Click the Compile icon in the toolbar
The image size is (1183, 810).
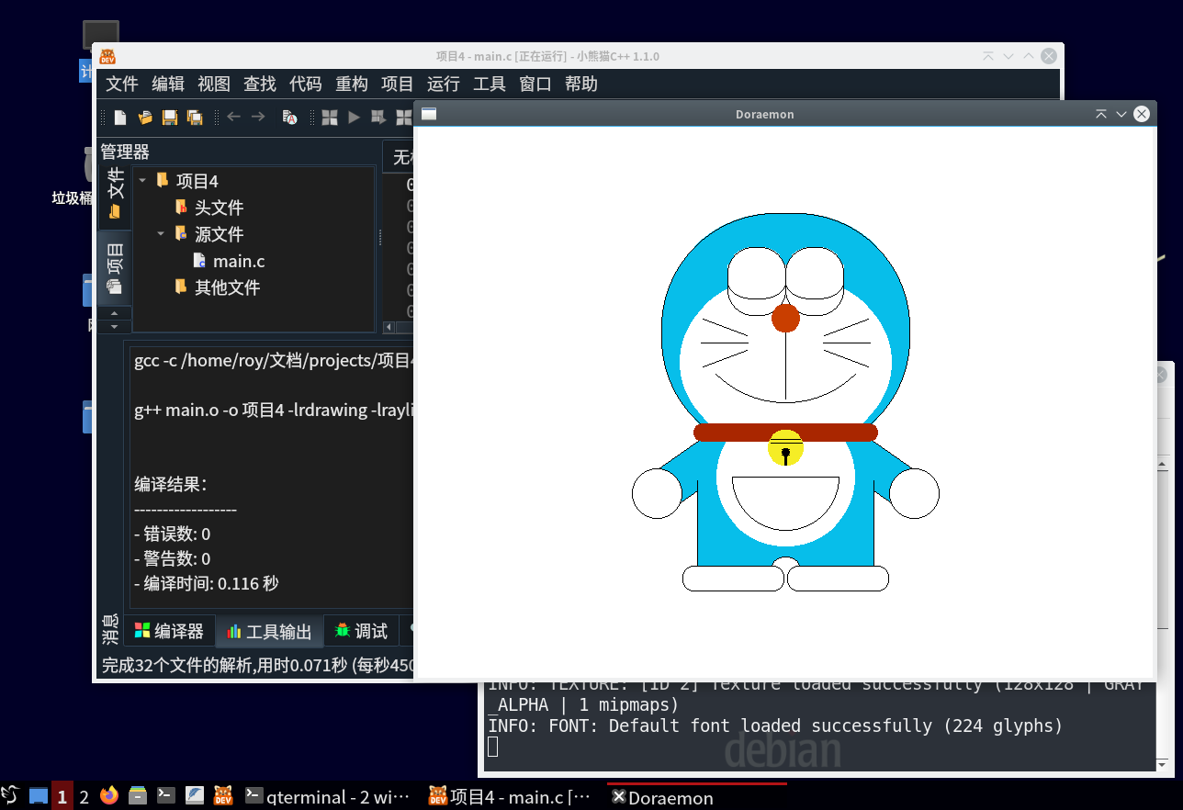point(329,118)
